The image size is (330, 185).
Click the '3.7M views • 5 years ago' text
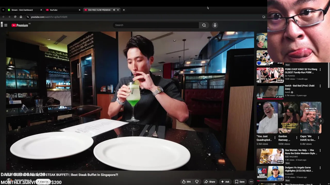[x=296, y=95]
